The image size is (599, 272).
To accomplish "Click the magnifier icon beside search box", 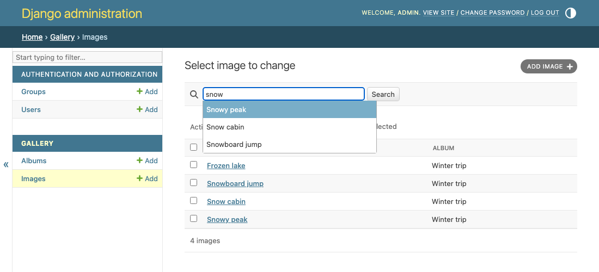I will click(194, 94).
